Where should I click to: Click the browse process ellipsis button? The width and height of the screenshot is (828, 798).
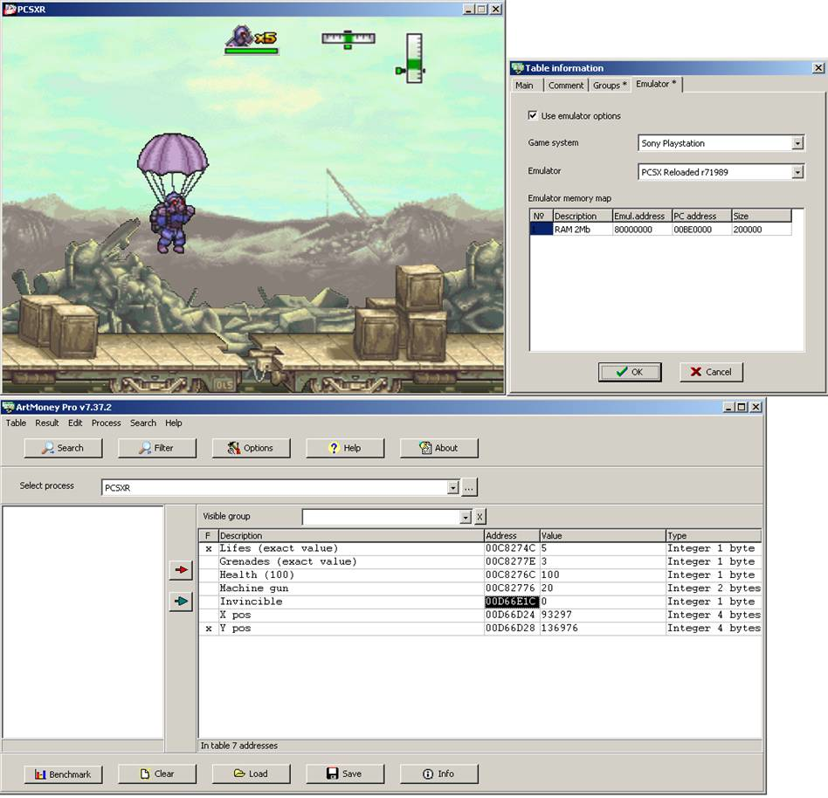(x=469, y=488)
